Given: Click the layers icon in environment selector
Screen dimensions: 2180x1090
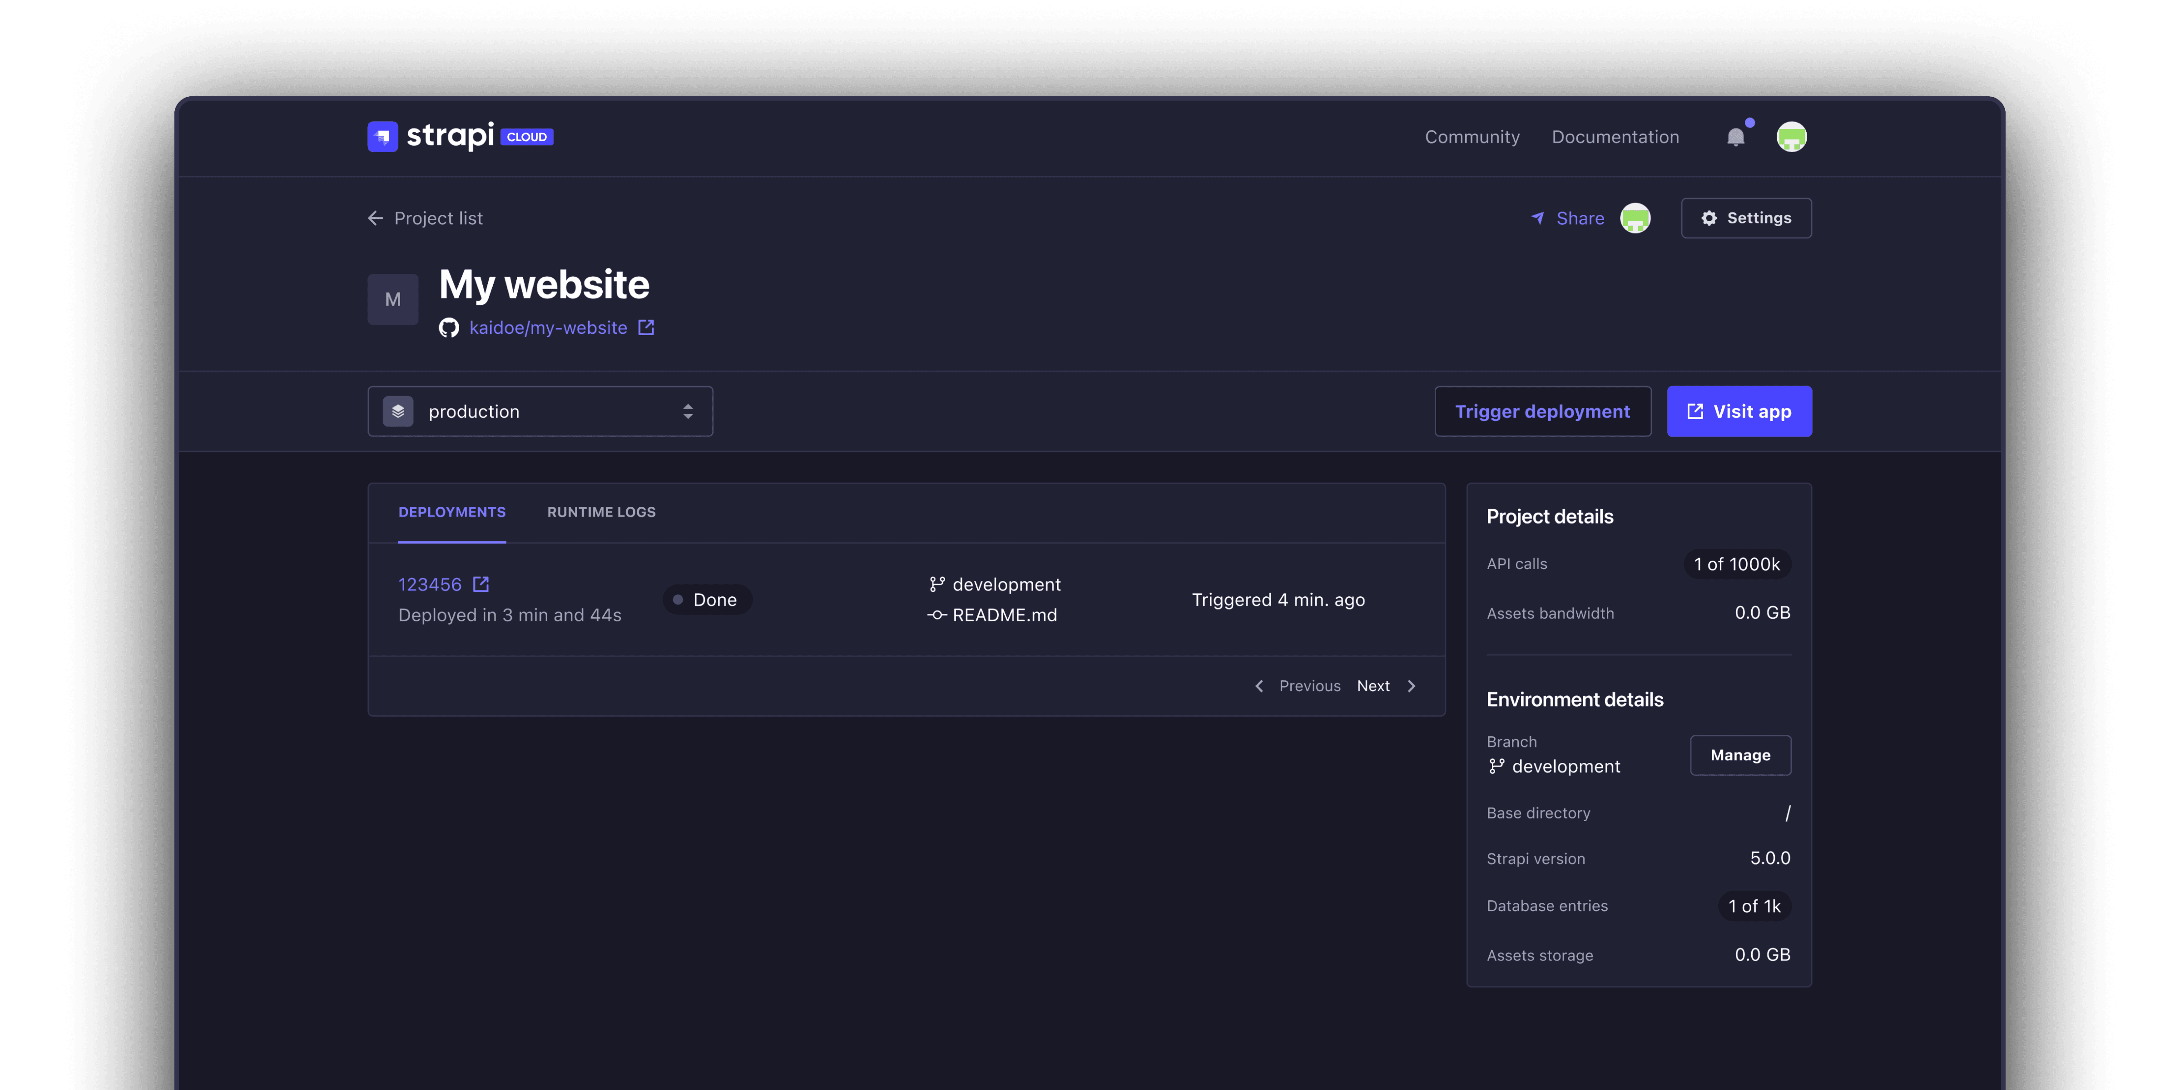Looking at the screenshot, I should pyautogui.click(x=398, y=411).
